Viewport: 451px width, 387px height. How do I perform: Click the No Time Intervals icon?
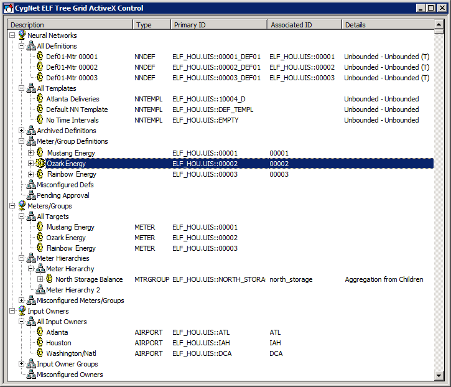tap(40, 119)
